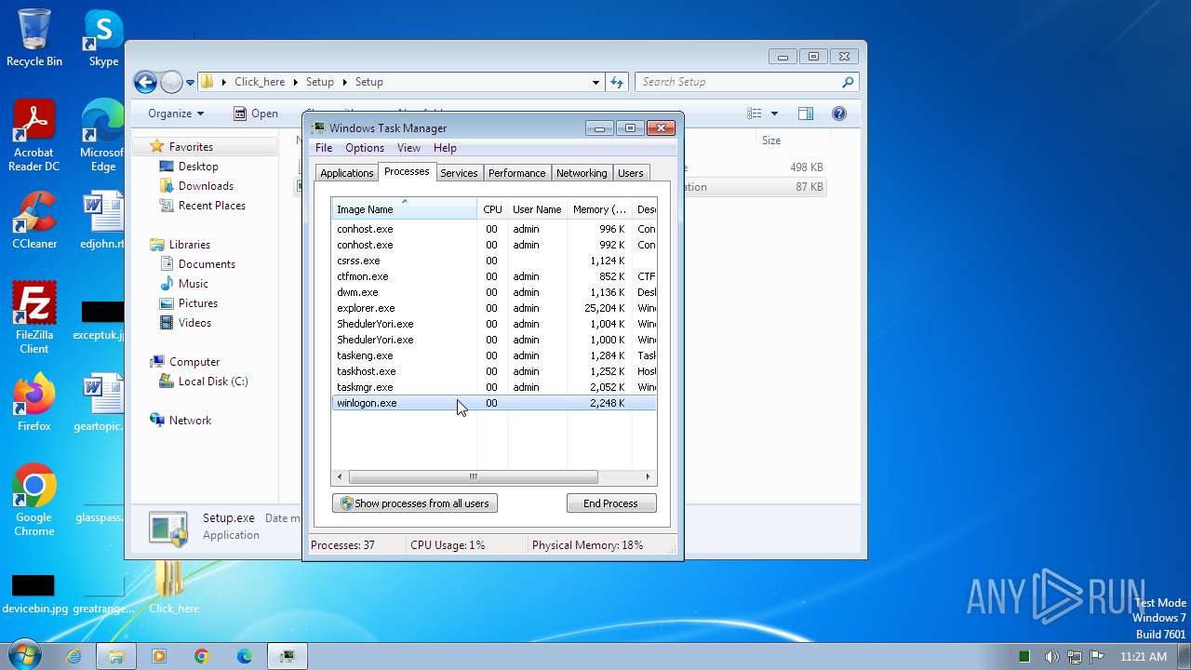This screenshot has width=1191, height=670.
Task: Open Internet Explorer from the taskbar
Action: 74,656
